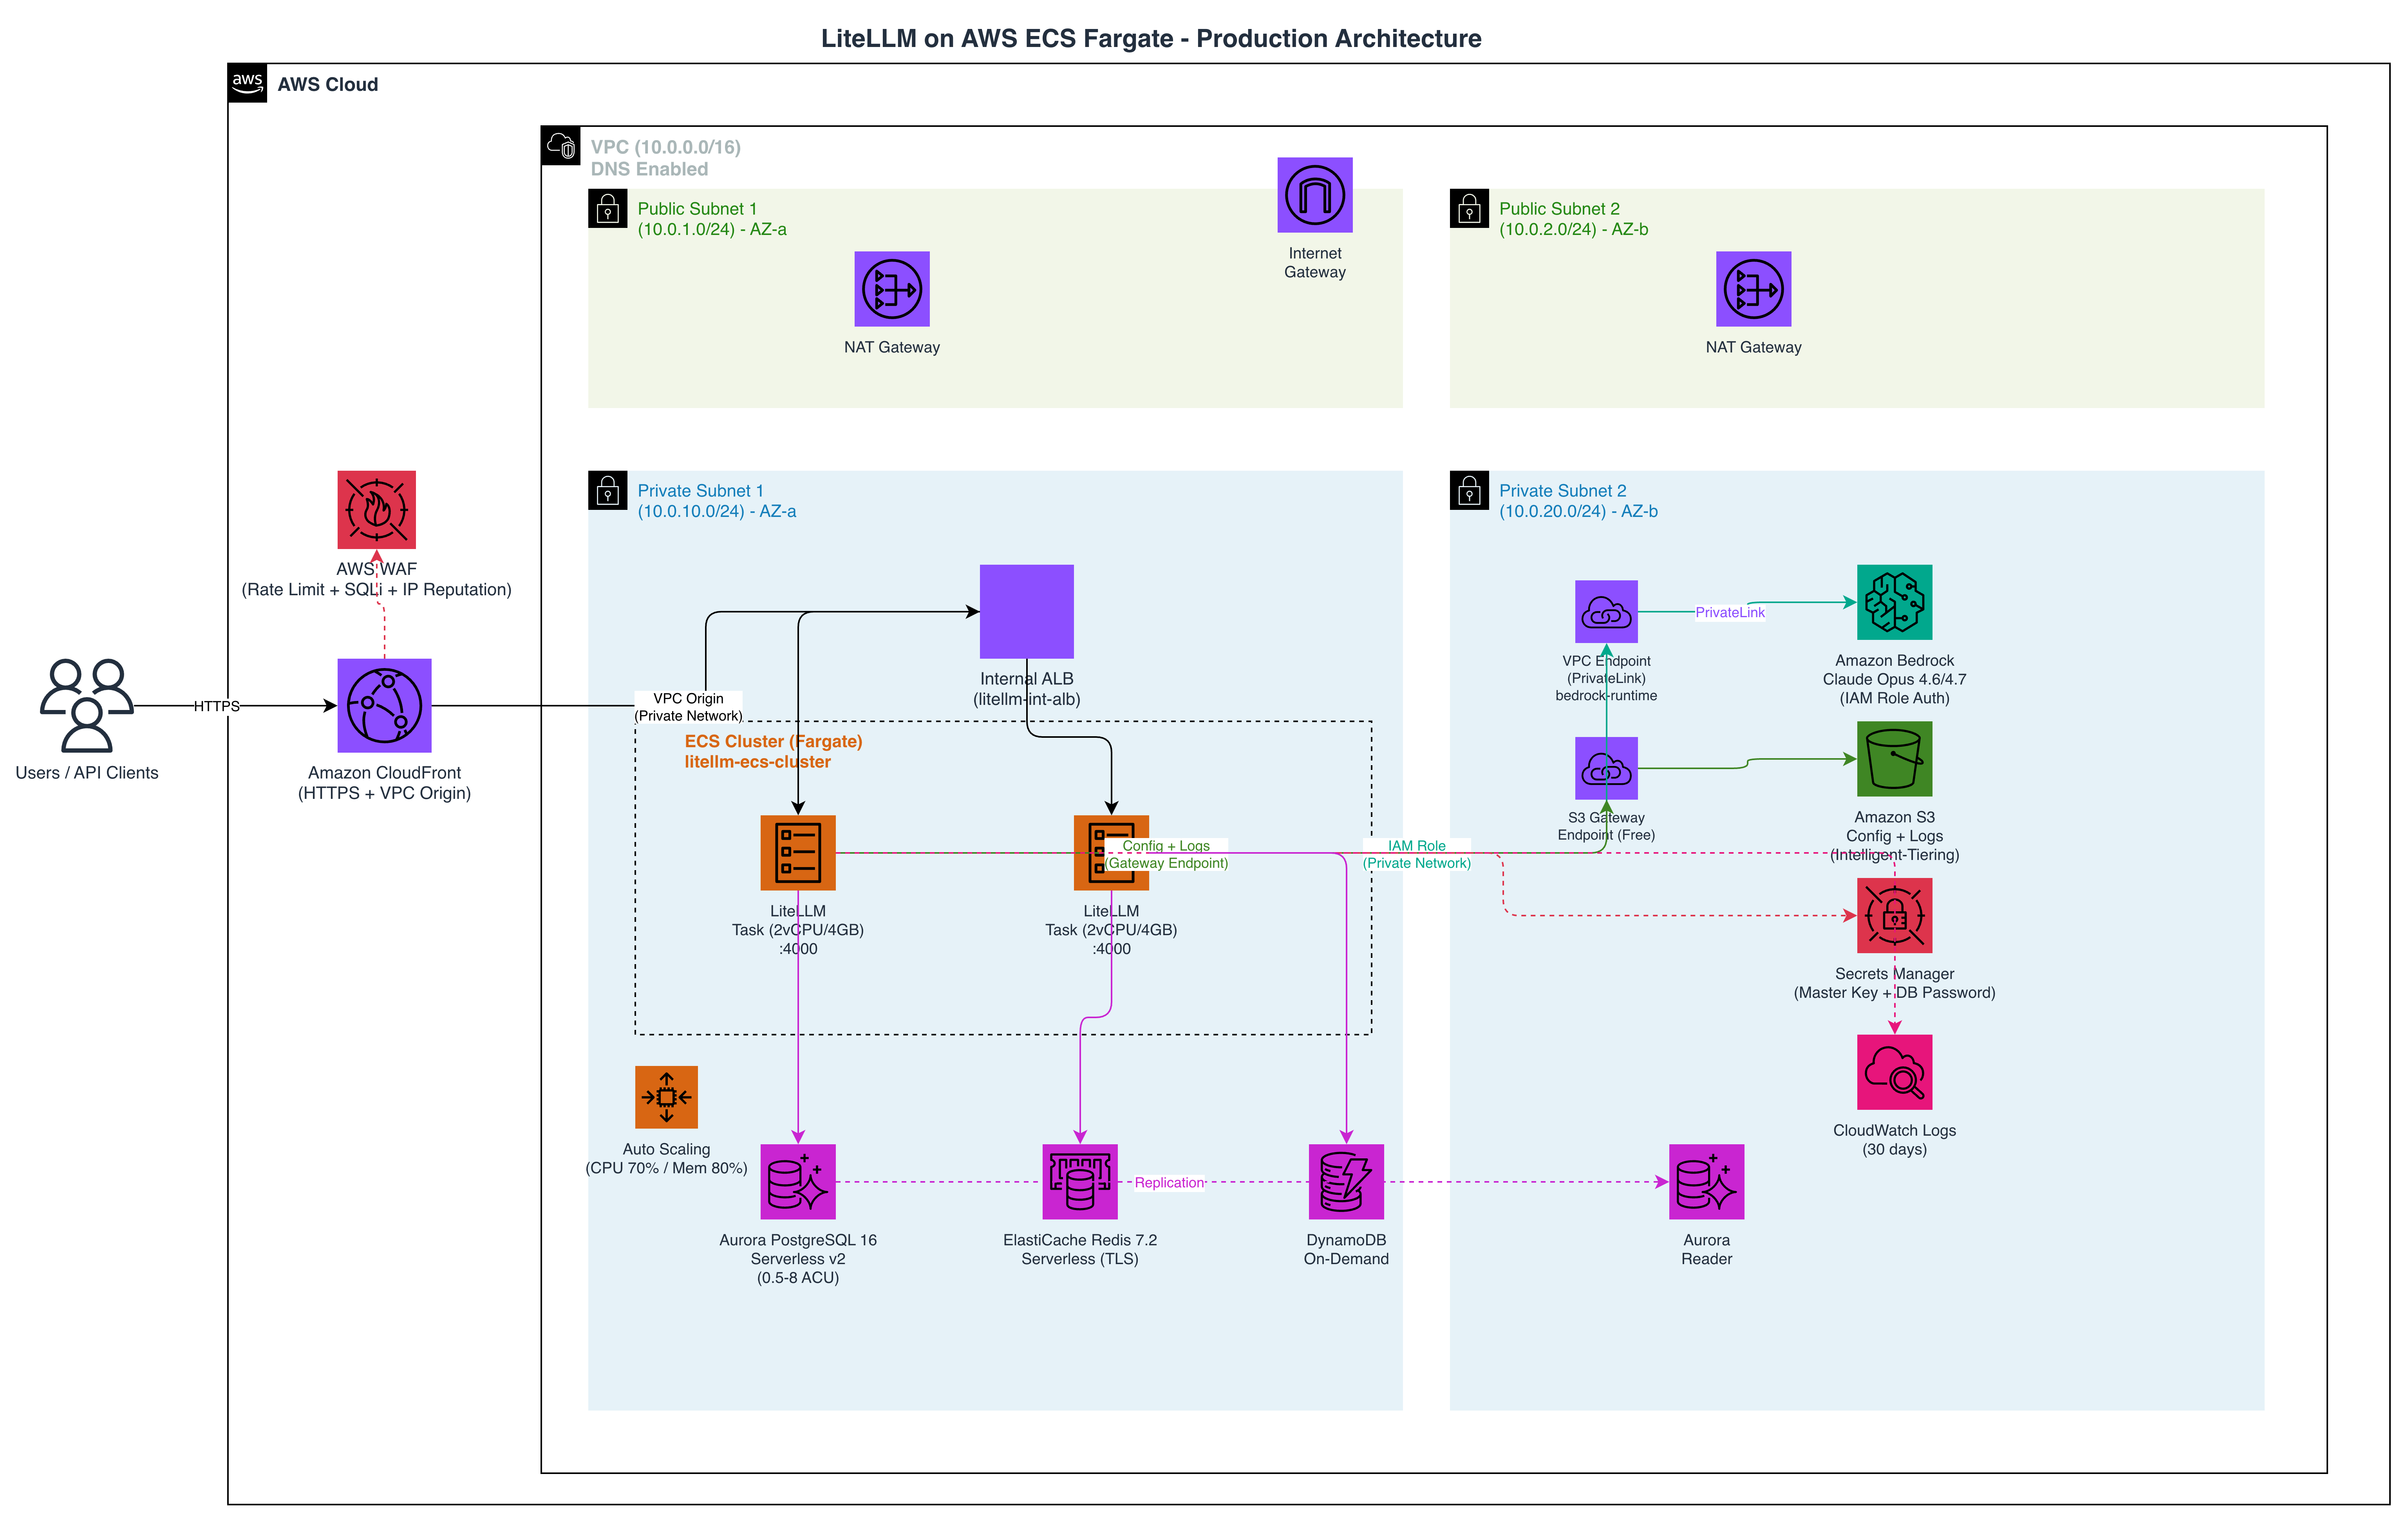Click the 'Internet Gateway' caption
This screenshot has height=1521, width=2408.
(1314, 263)
